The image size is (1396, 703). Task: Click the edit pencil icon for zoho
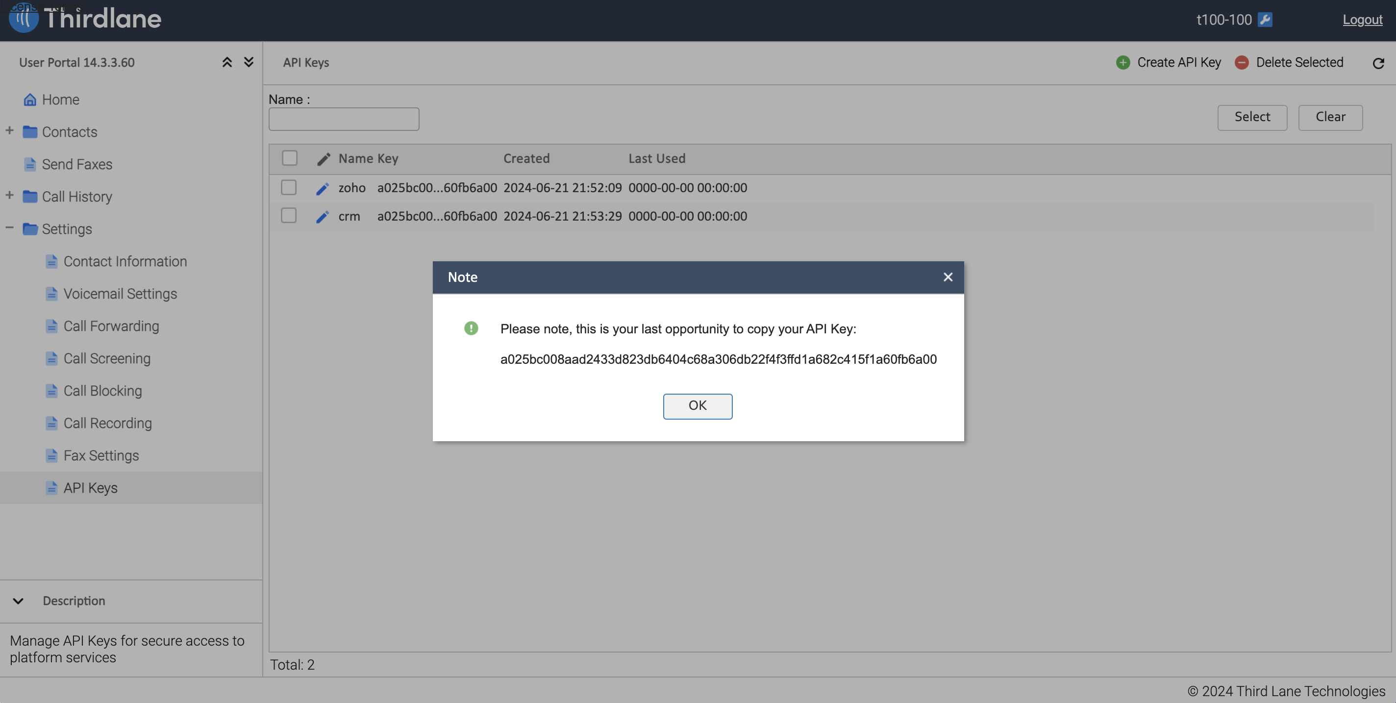(x=323, y=188)
